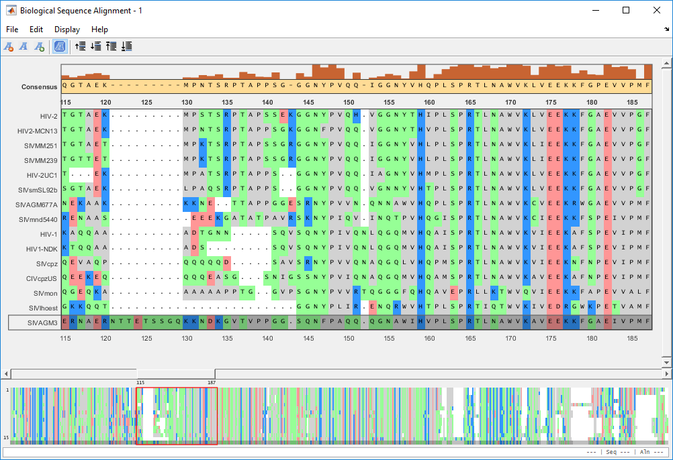Screen dimensions: 673x460
Task: Select the SIVAGM677A sequence label
Action: (x=36, y=205)
